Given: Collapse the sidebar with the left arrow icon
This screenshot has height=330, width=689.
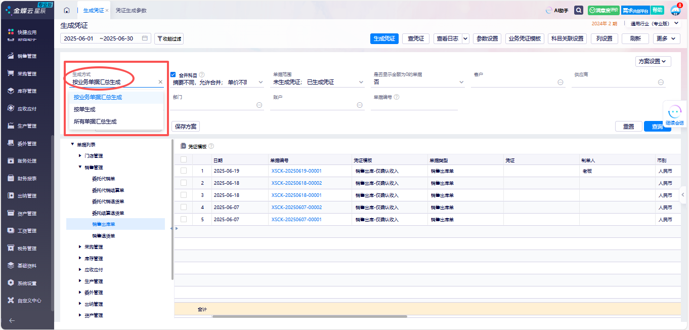Looking at the screenshot, I should [12, 320].
